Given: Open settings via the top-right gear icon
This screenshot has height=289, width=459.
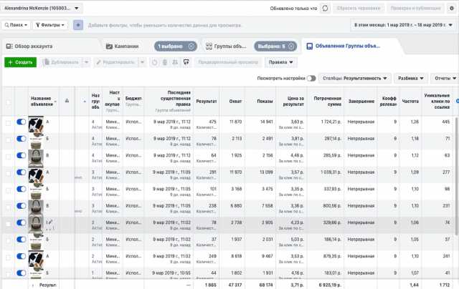Looking at the screenshot, I should 452,8.
